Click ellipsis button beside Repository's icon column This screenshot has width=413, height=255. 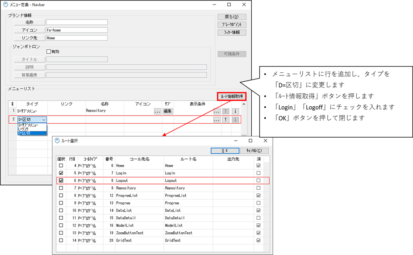coord(157,111)
